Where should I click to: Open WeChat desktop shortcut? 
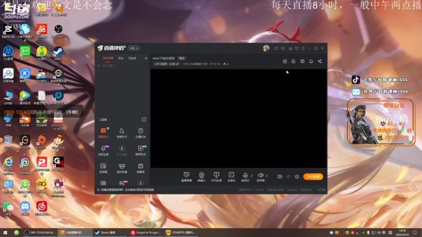pyautogui.click(x=8, y=209)
